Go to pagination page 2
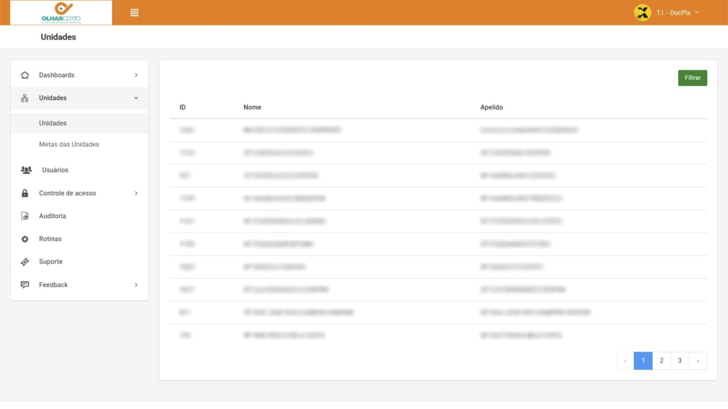The image size is (728, 409). (x=661, y=361)
